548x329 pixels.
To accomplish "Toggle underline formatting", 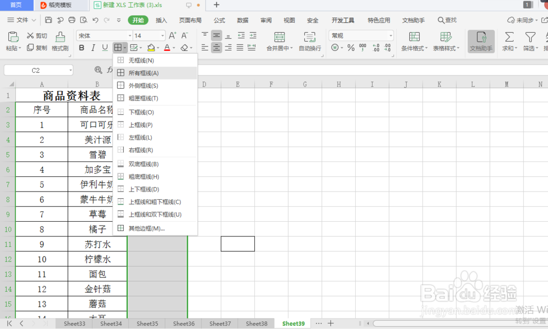I will [105, 48].
